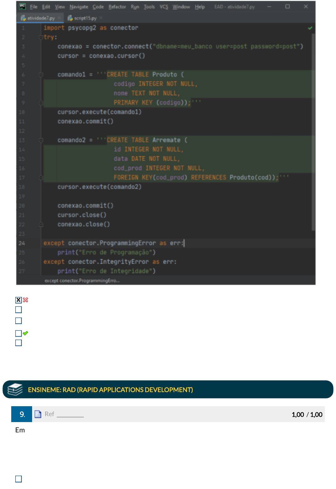Click the book stack icon in ENSINEME banner
The image size is (336, 489).
pos(15,389)
